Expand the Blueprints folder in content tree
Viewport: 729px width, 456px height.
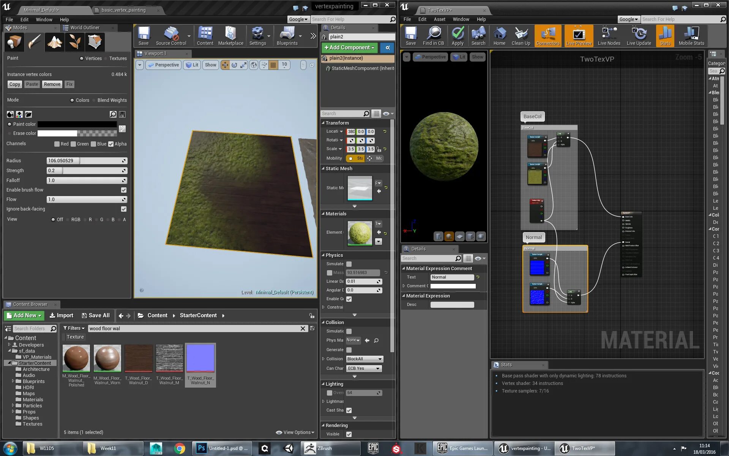pyautogui.click(x=13, y=381)
